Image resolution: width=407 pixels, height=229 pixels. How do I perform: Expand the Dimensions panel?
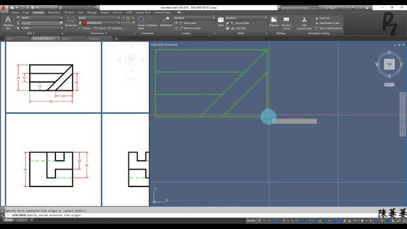point(99,33)
